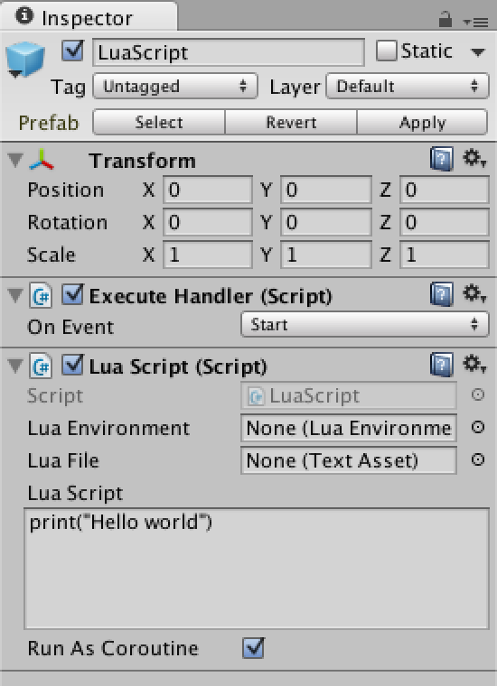The height and width of the screenshot is (686, 497).
Task: Open Transform component gear settings menu
Action: pos(474,158)
